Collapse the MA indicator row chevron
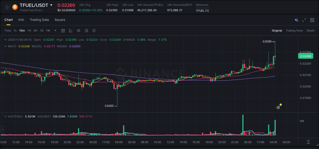 6,46
